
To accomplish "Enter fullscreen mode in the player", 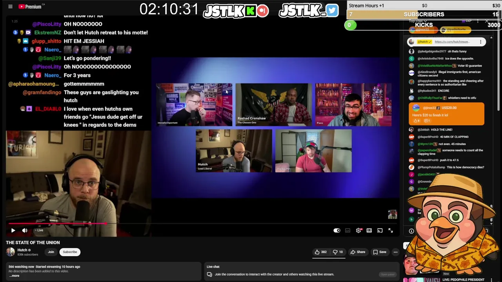I will [391, 230].
